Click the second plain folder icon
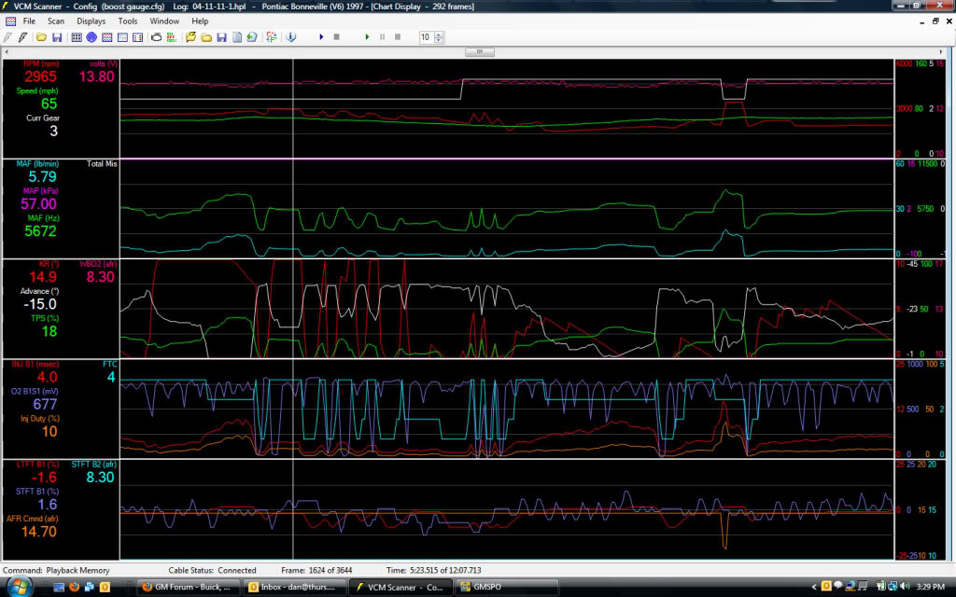Viewport: 956px width, 597px height. tap(206, 37)
